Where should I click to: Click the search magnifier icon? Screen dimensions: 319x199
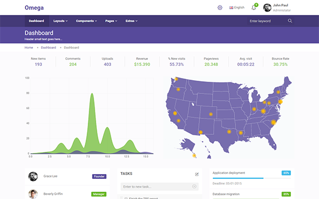coord(290,21)
